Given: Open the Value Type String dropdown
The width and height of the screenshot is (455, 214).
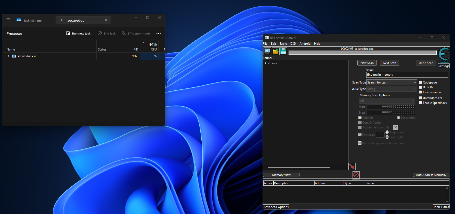Looking at the screenshot, I should (x=392, y=89).
